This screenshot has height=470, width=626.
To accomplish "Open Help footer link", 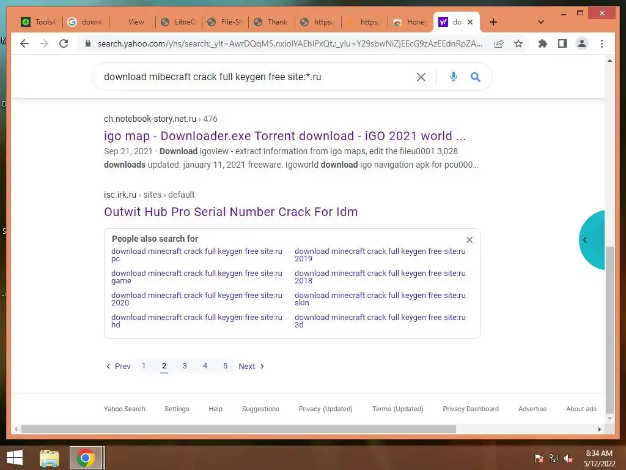I will coord(216,409).
